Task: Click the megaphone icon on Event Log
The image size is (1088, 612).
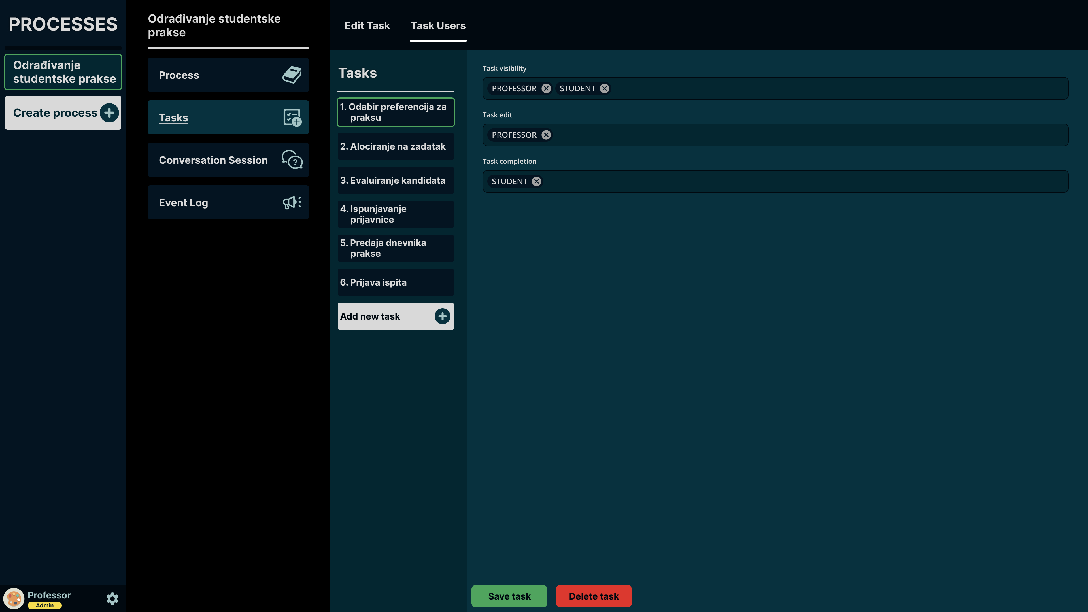Action: click(x=292, y=202)
